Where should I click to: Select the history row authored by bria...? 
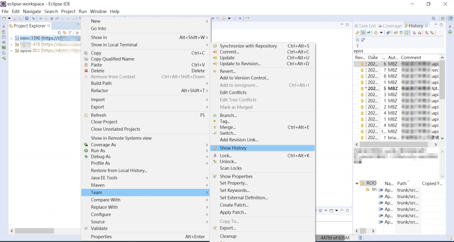point(397,137)
